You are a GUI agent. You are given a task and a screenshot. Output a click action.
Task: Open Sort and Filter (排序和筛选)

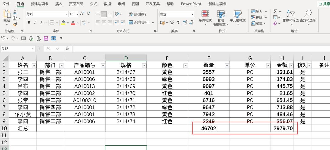(291, 18)
